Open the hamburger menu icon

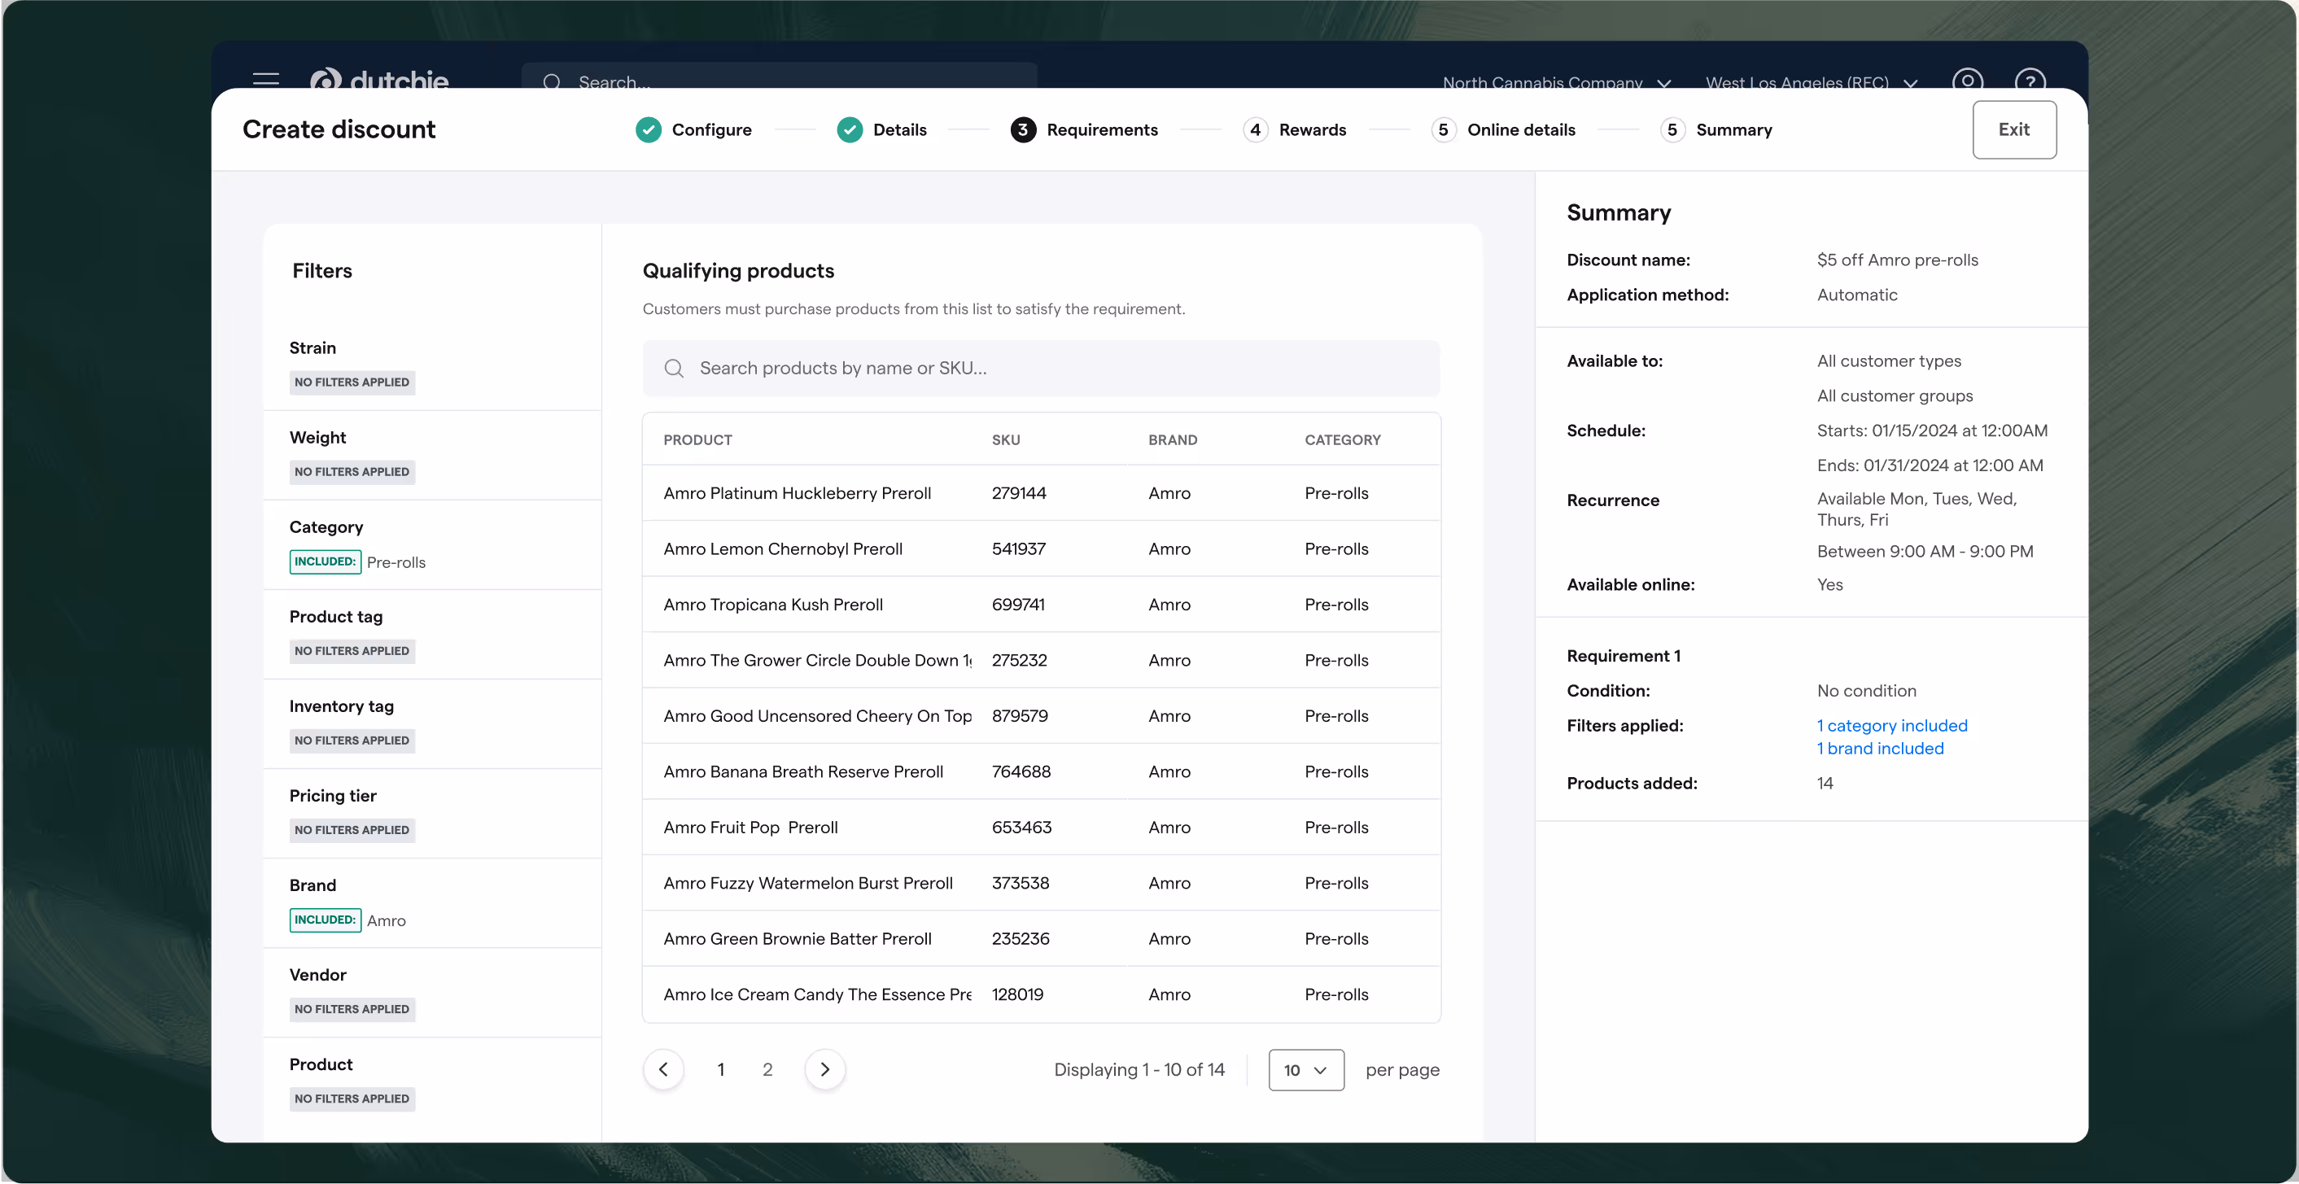coord(265,81)
